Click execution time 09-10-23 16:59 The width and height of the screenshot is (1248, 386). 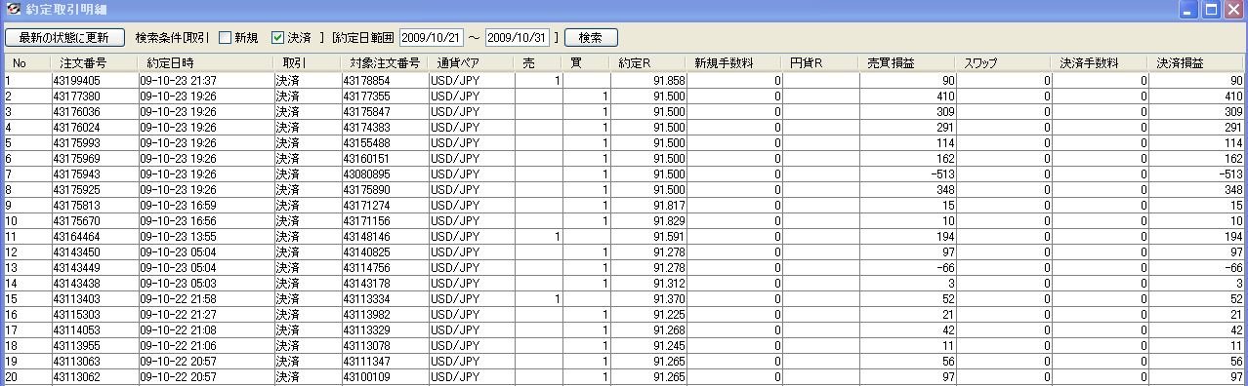[179, 206]
